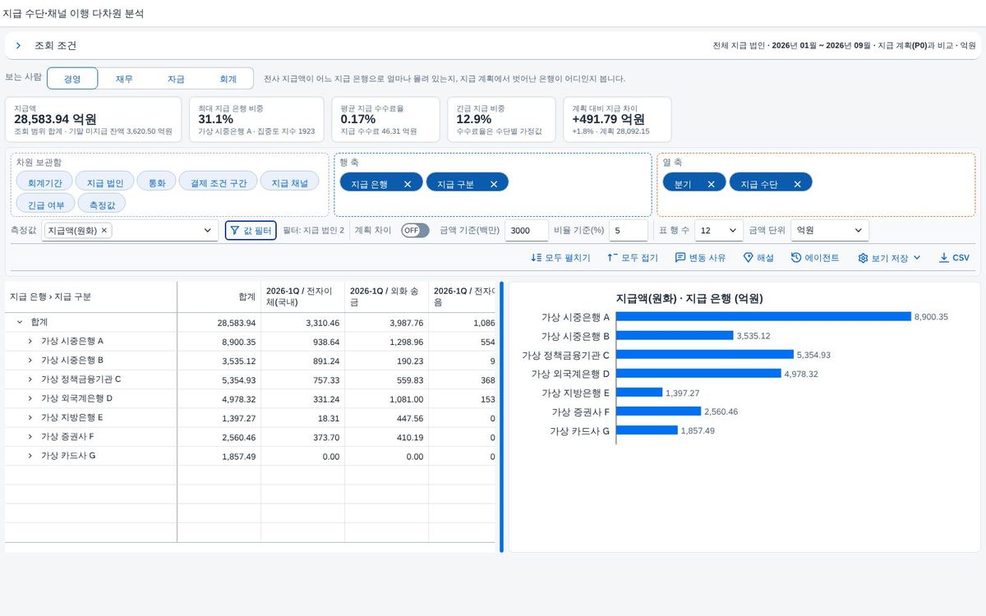Screen dimensions: 986x616
Task: Click the 지급액 KPI card
Action: (93, 119)
